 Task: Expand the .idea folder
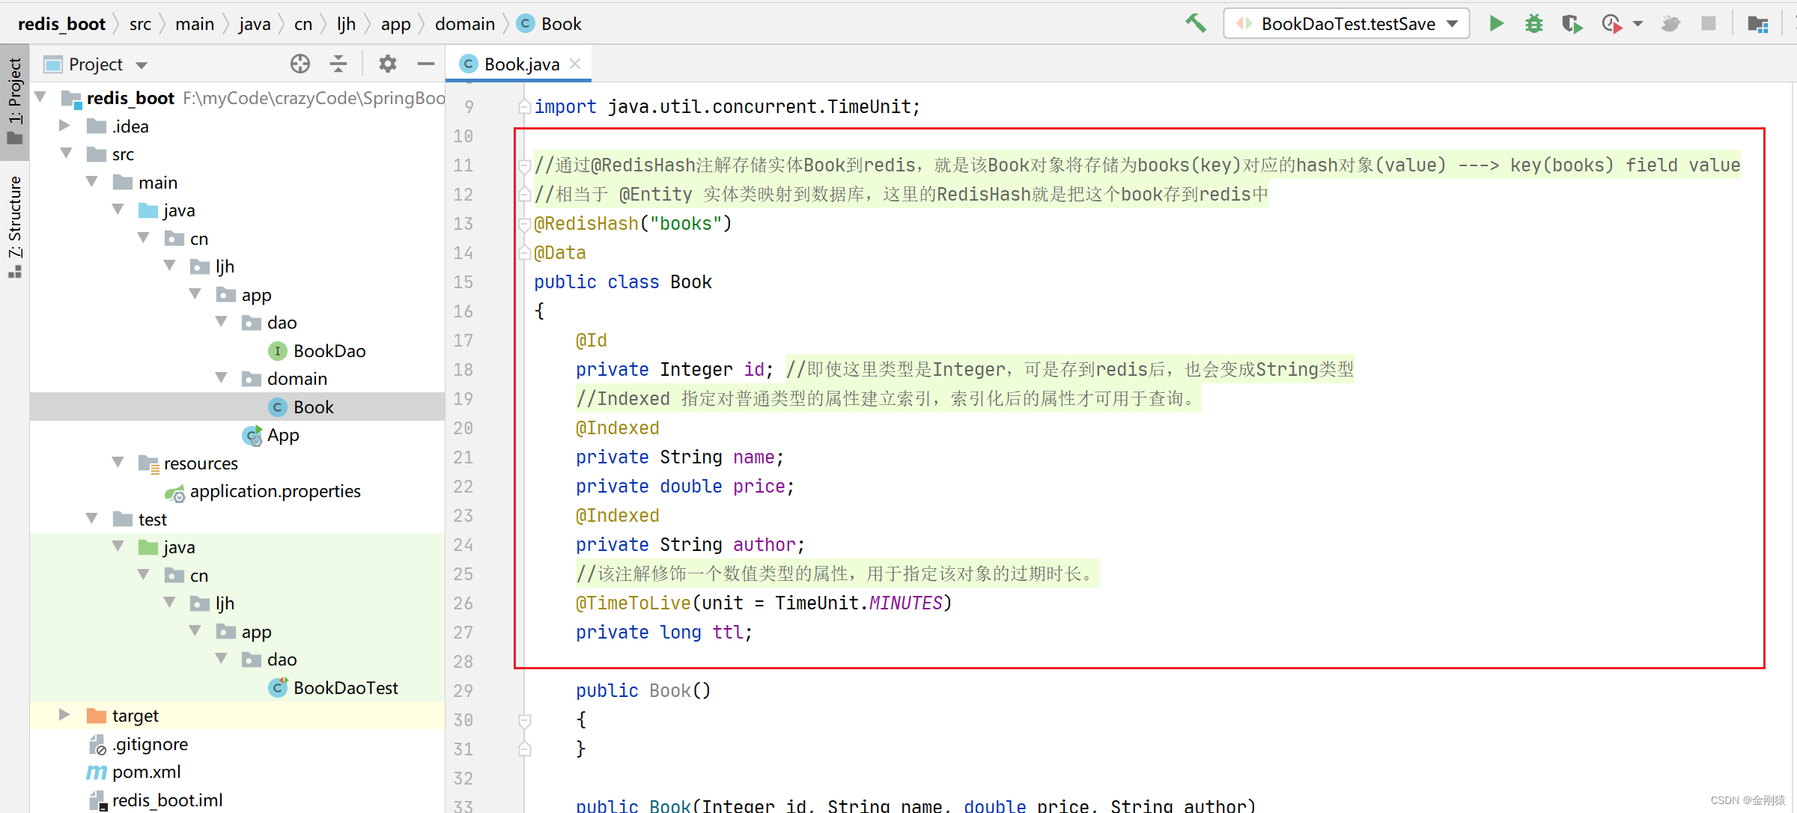coord(64,126)
